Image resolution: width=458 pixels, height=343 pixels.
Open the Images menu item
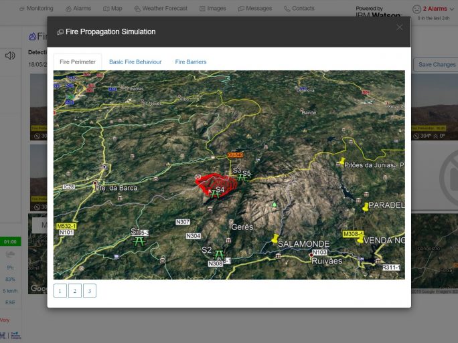point(213,9)
